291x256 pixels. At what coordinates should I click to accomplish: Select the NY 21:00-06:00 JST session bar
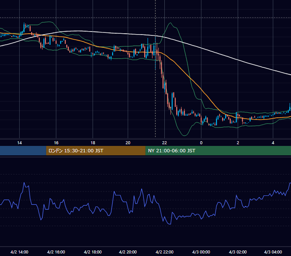coord(218,151)
